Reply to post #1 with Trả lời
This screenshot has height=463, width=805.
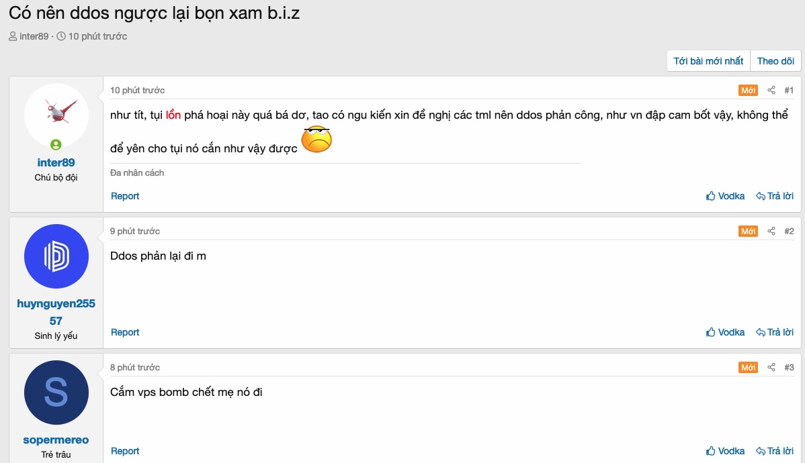point(775,196)
